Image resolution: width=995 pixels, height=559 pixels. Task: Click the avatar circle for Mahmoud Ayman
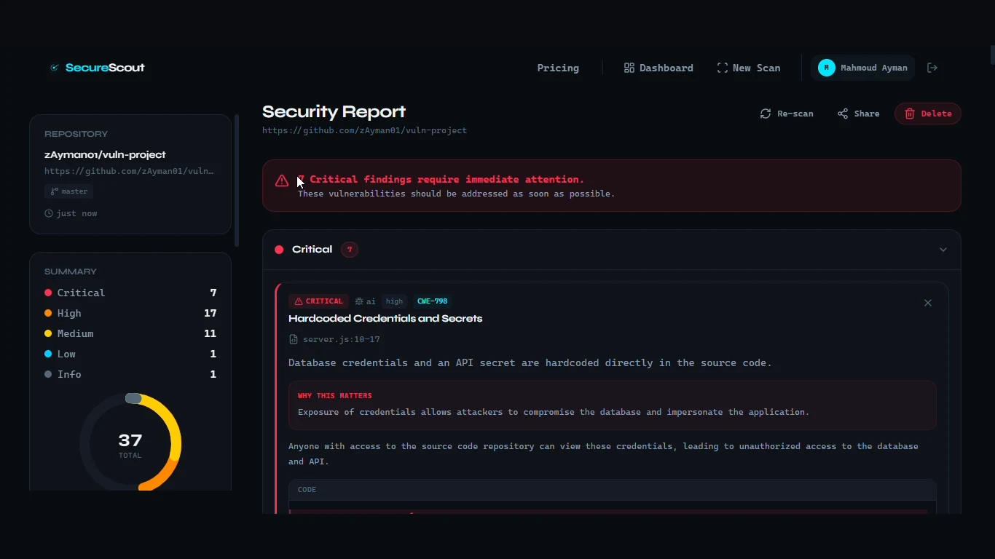point(827,68)
